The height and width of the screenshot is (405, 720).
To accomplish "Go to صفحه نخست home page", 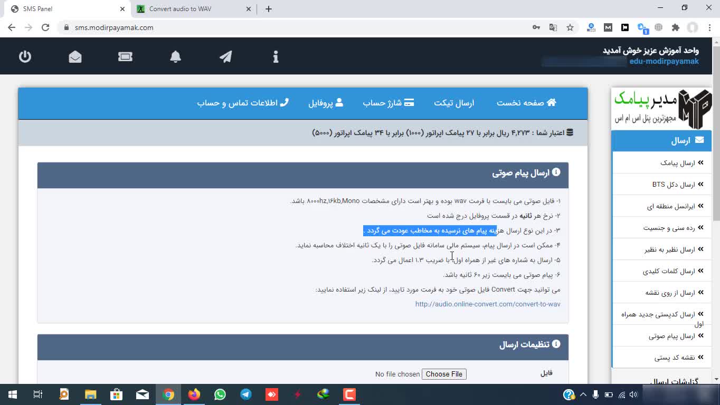I will click(x=526, y=103).
